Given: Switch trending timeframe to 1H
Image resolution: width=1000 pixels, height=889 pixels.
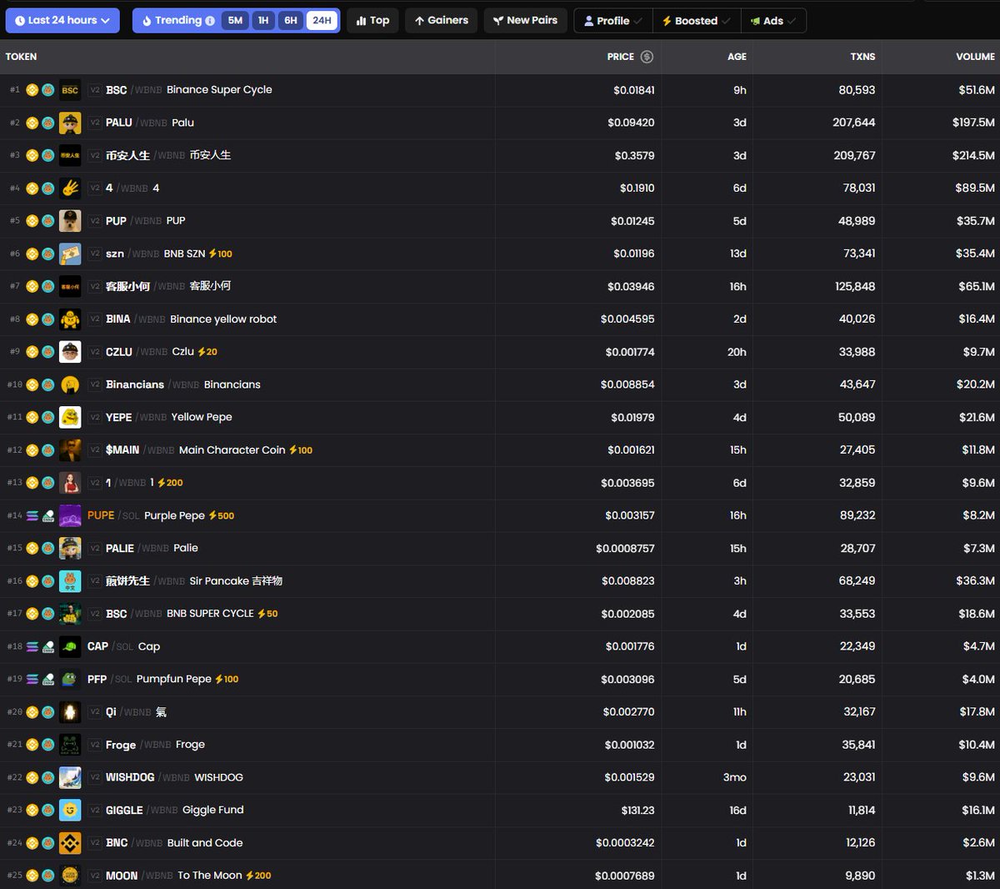Looking at the screenshot, I should (x=263, y=21).
